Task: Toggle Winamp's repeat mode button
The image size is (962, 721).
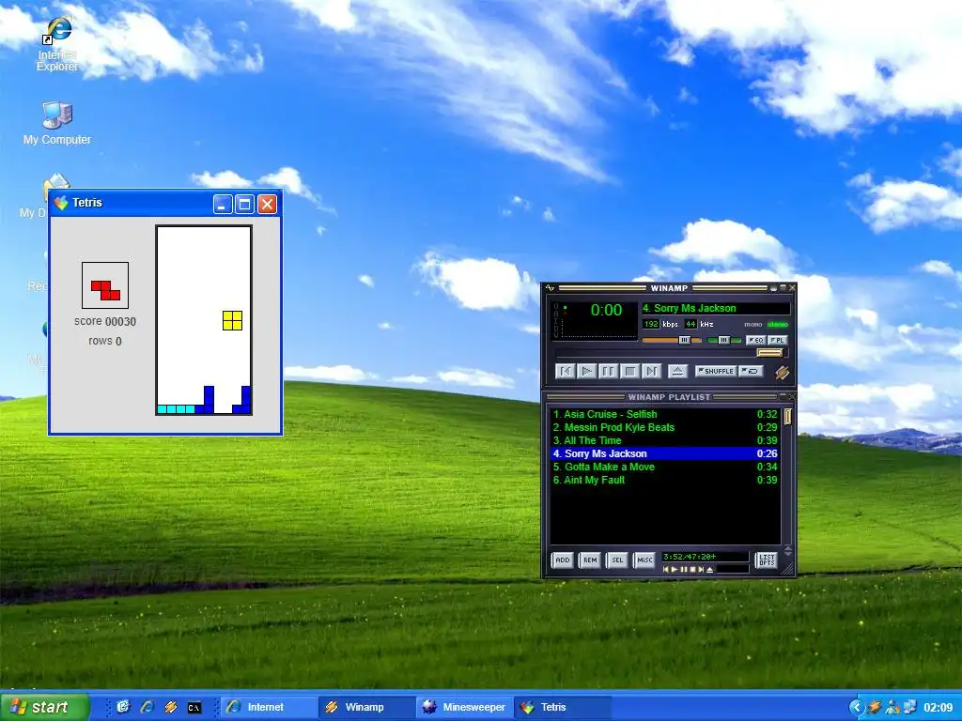Action: (751, 371)
